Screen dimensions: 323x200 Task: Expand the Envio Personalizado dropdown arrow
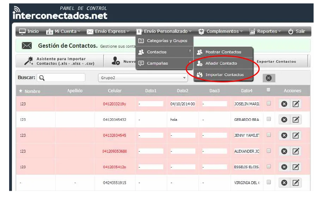click(190, 31)
